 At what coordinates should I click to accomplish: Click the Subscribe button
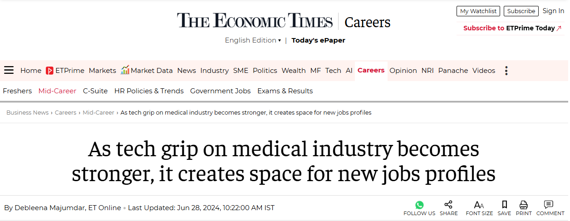coord(521,11)
